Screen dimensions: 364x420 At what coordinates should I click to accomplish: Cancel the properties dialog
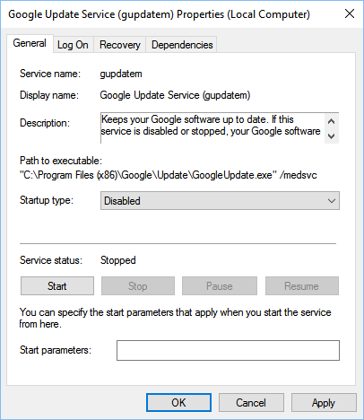(x=251, y=403)
